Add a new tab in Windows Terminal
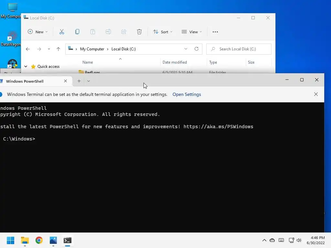The width and height of the screenshot is (331, 248). (79, 81)
